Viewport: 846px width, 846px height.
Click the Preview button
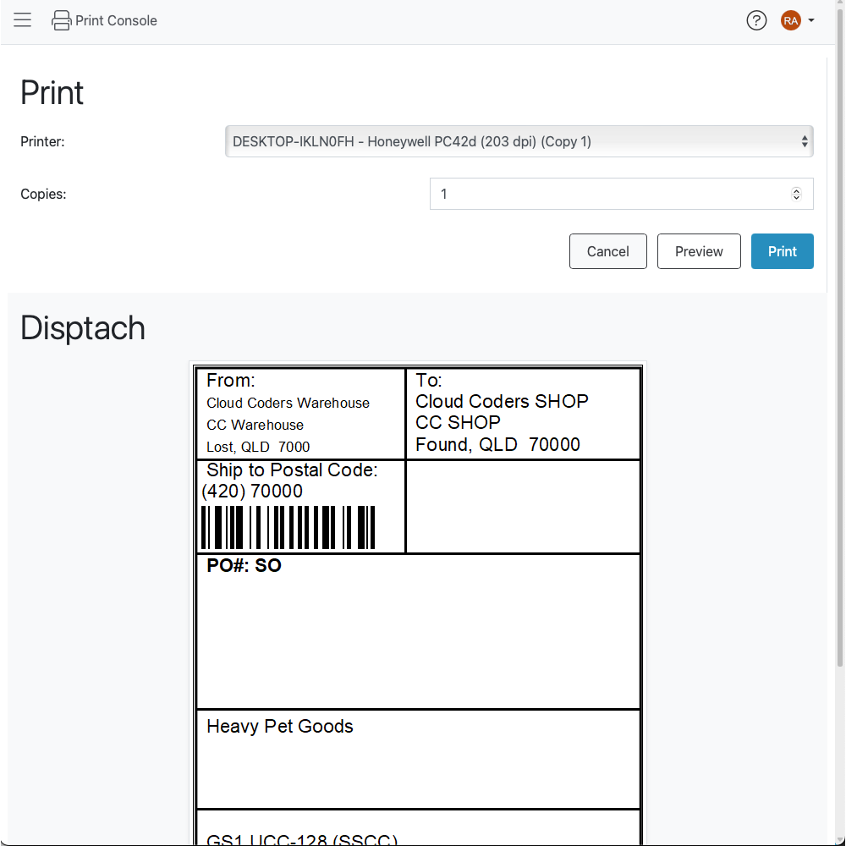tap(699, 251)
